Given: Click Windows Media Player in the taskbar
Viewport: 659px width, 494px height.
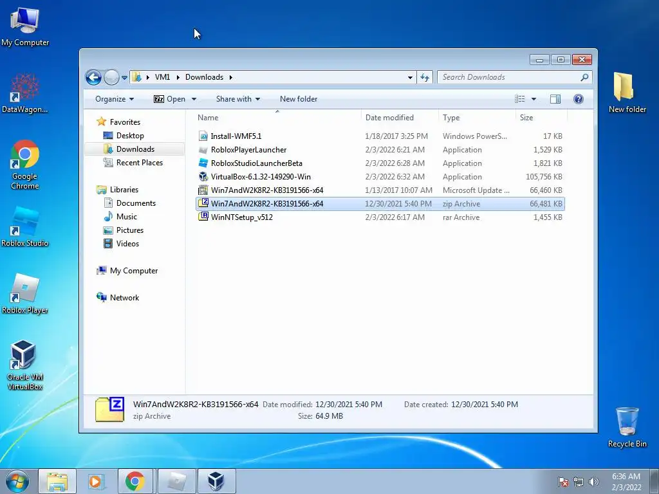Looking at the screenshot, I should (97, 481).
